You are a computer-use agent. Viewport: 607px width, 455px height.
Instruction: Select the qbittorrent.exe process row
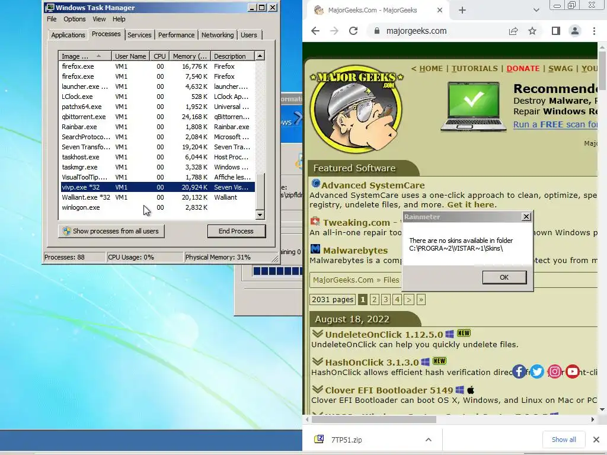[158, 117]
